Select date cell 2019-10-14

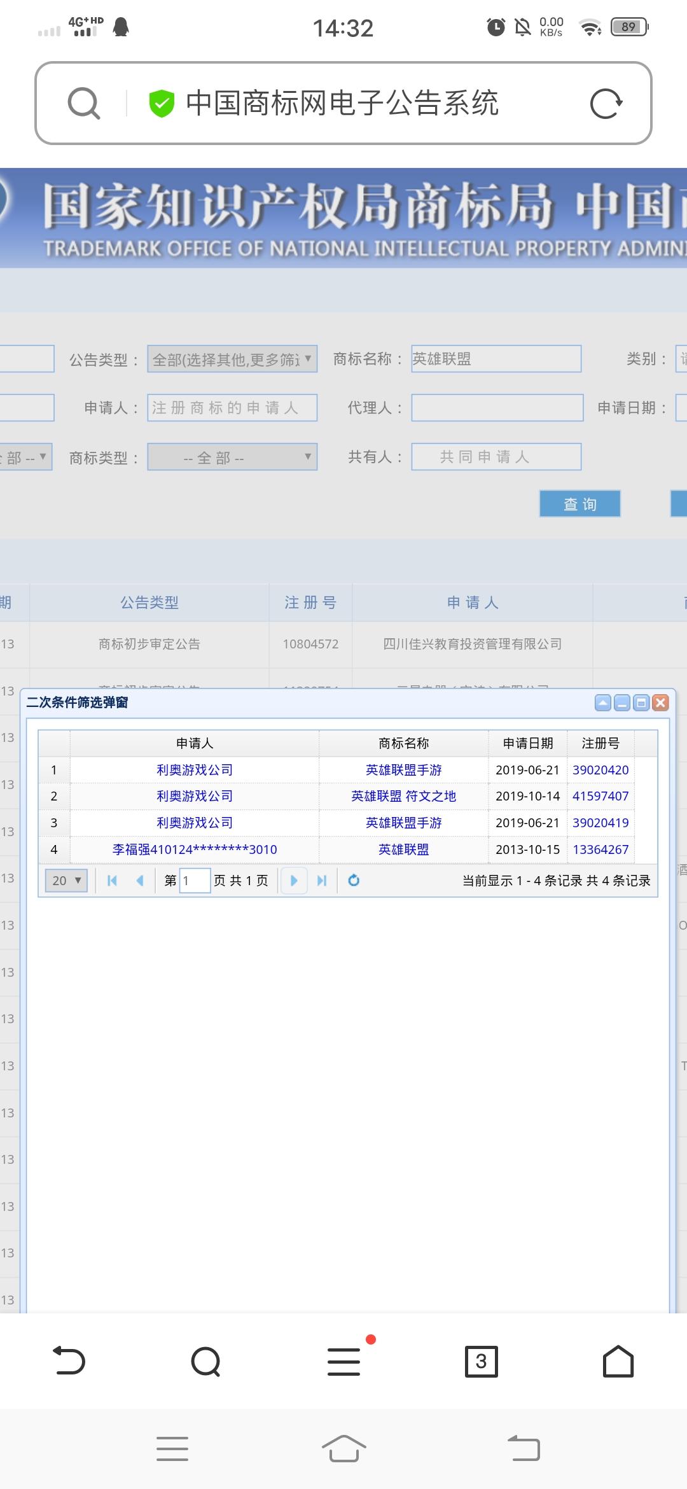(528, 796)
